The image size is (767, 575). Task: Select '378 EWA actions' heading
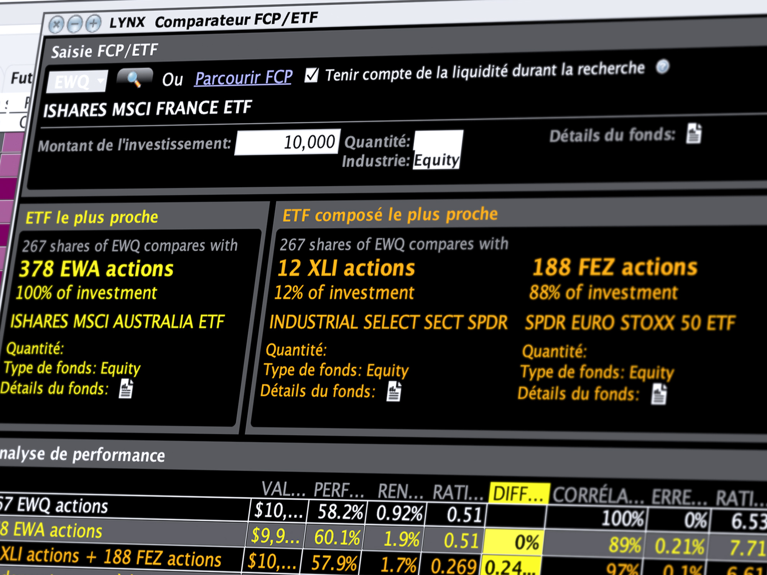click(97, 269)
